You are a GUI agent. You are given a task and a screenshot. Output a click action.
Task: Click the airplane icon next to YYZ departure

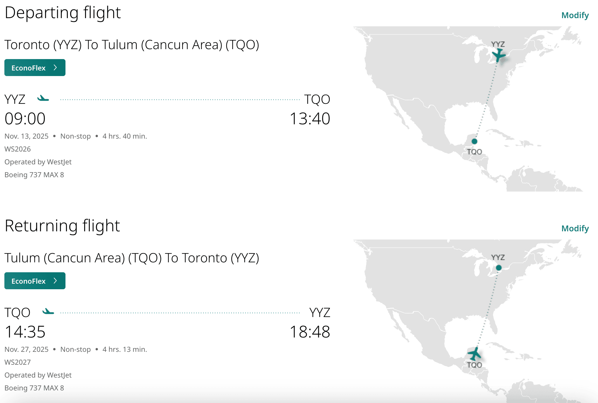43,99
